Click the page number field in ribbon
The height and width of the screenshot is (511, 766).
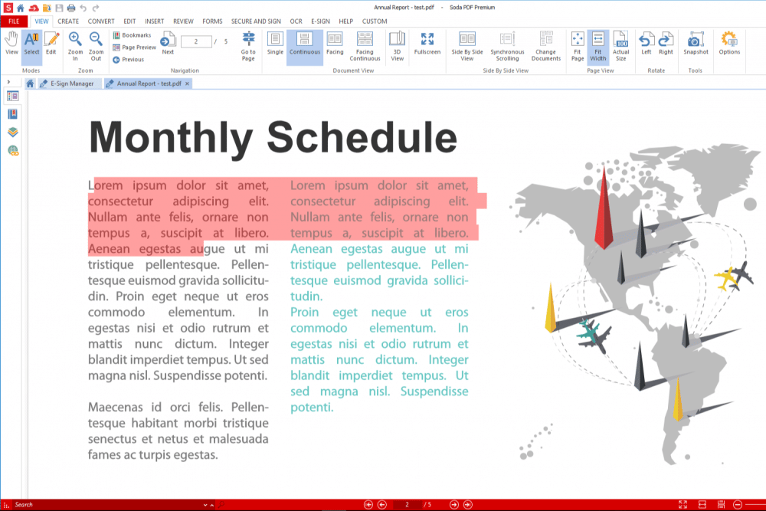pos(196,41)
